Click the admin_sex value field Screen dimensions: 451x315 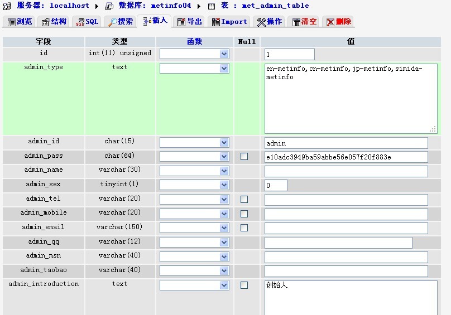pos(276,186)
